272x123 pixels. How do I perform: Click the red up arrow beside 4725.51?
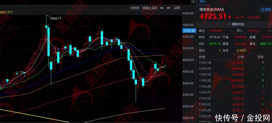point(229,17)
